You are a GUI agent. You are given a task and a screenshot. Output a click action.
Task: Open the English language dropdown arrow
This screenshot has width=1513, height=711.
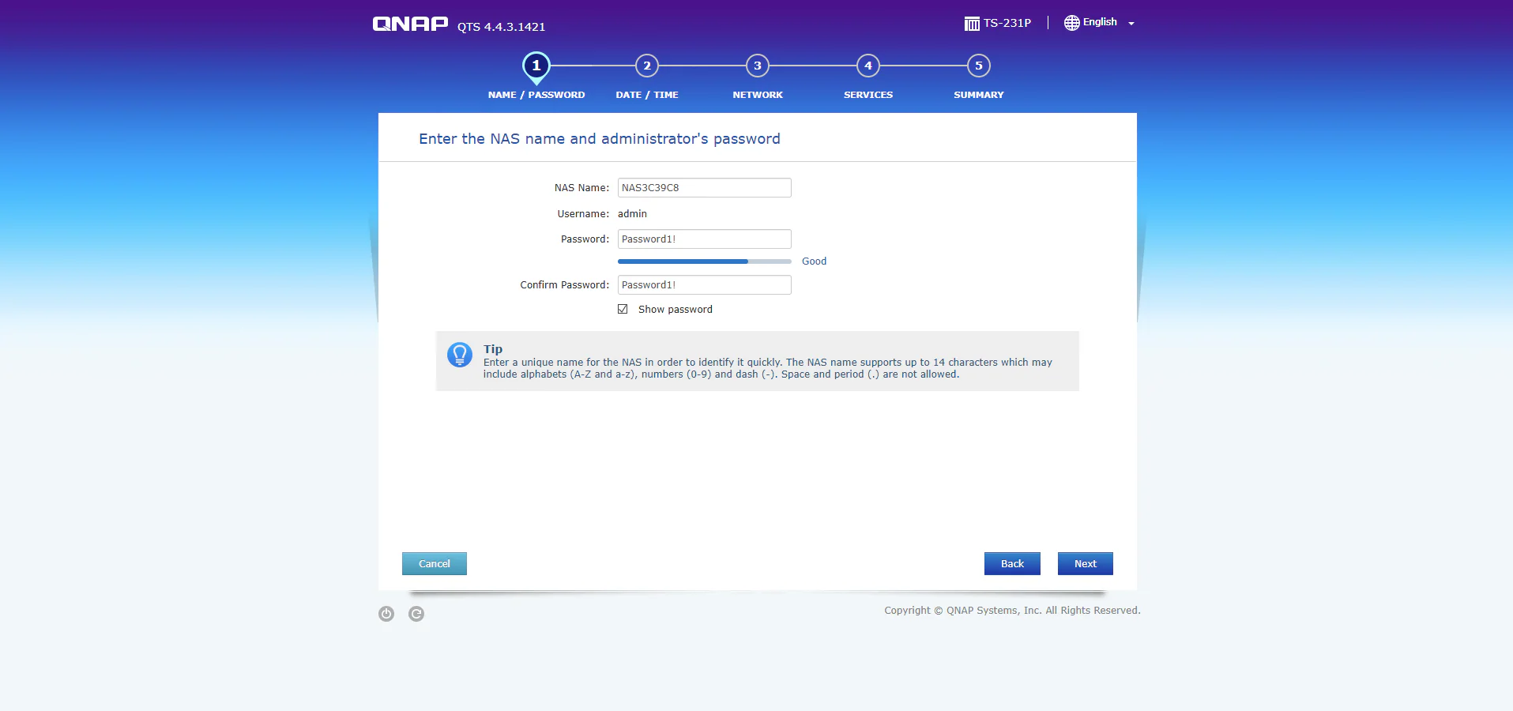[x=1131, y=24]
